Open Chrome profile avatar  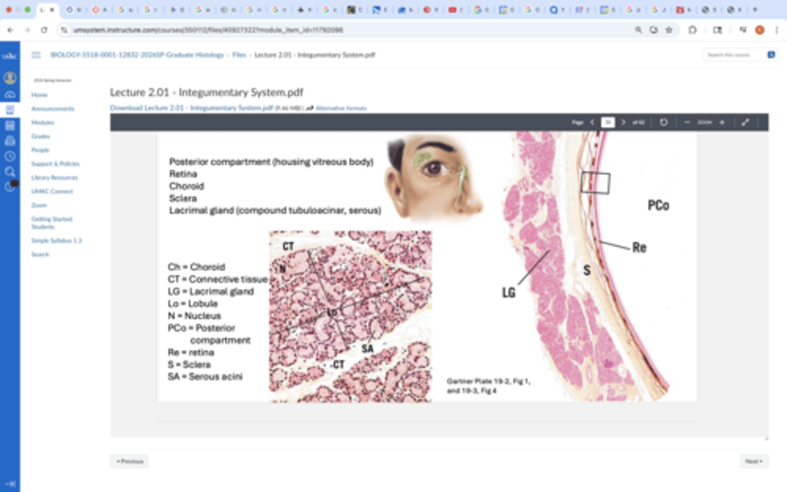tap(760, 30)
